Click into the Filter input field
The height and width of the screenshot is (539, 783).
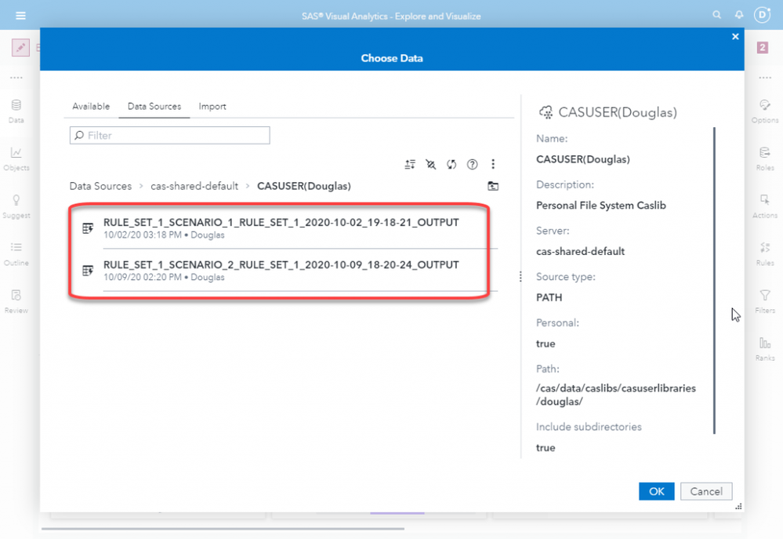pos(170,136)
